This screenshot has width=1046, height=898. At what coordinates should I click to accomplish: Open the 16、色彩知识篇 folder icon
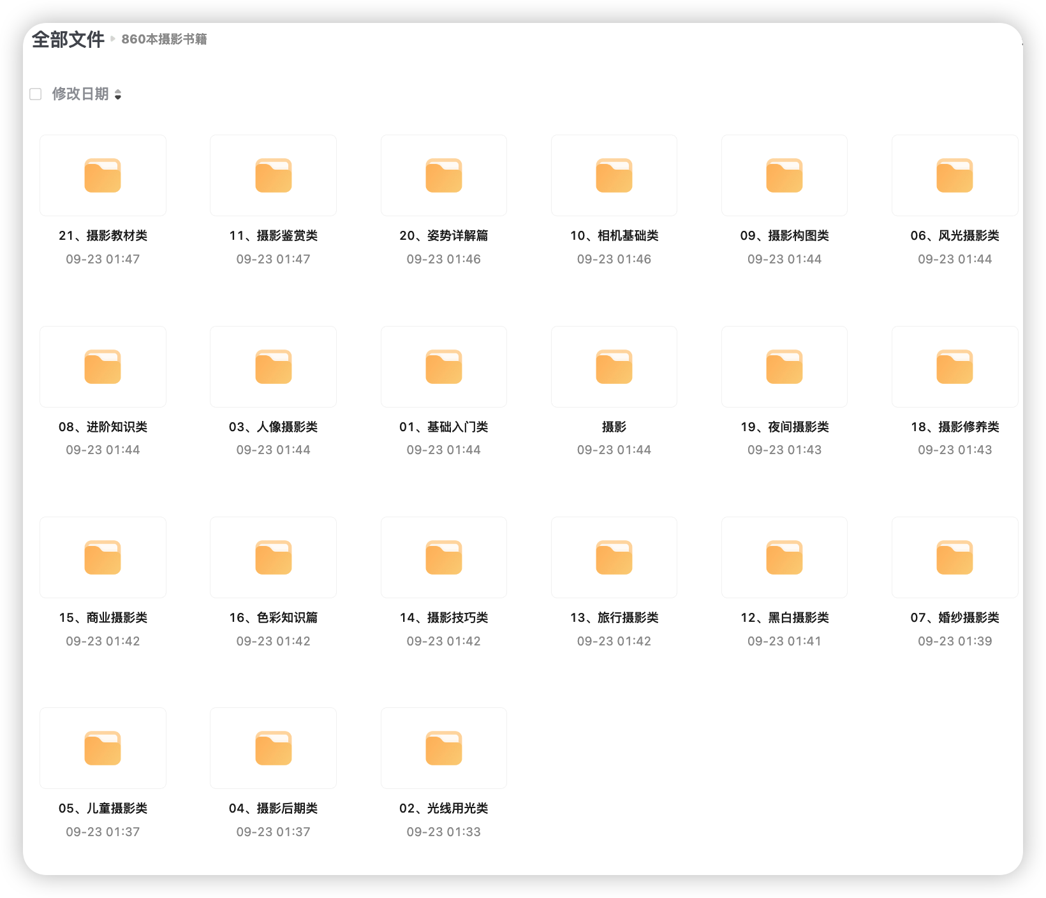pyautogui.click(x=274, y=557)
